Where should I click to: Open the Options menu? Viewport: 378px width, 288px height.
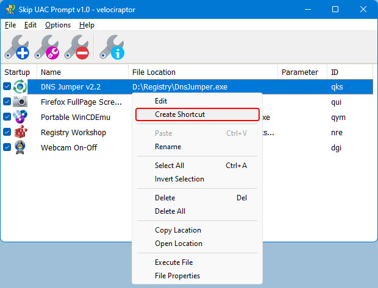point(58,25)
